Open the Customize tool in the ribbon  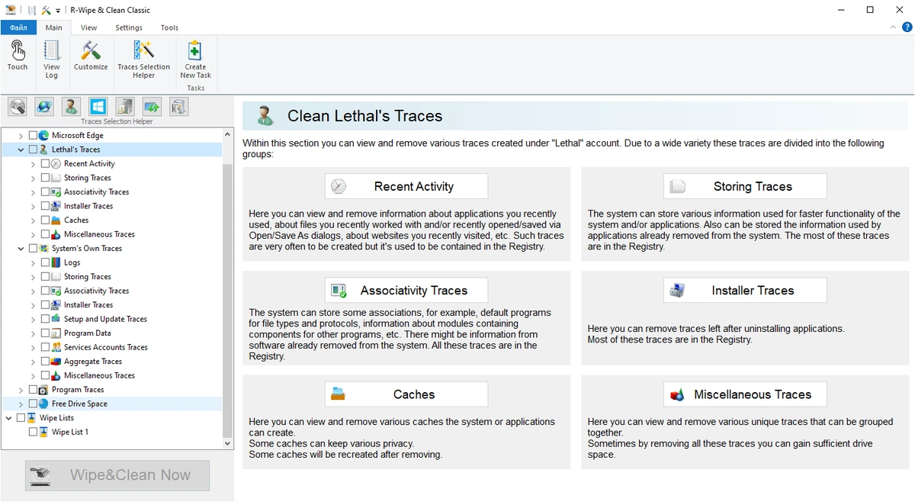pos(91,56)
